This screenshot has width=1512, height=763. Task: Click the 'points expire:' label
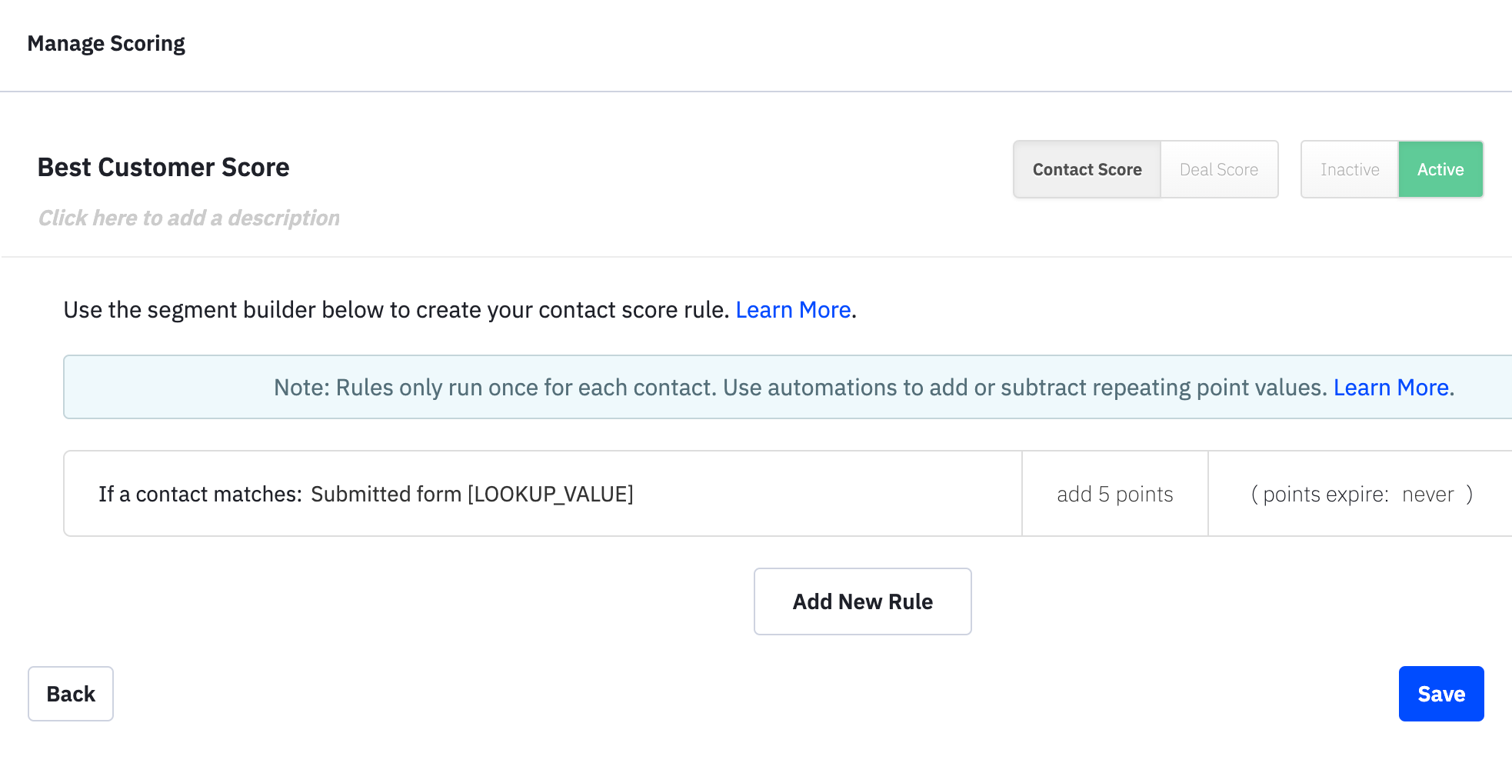coord(1326,494)
